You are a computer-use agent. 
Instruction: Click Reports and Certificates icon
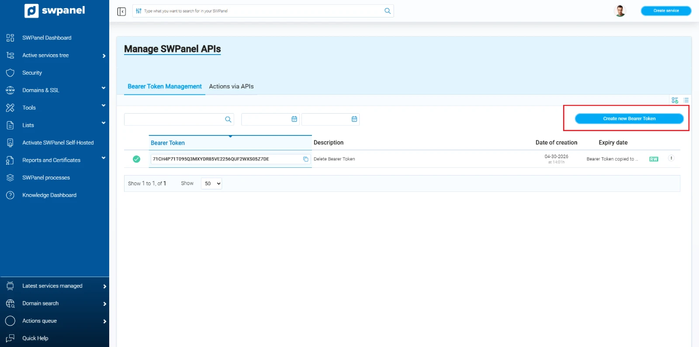(x=10, y=160)
